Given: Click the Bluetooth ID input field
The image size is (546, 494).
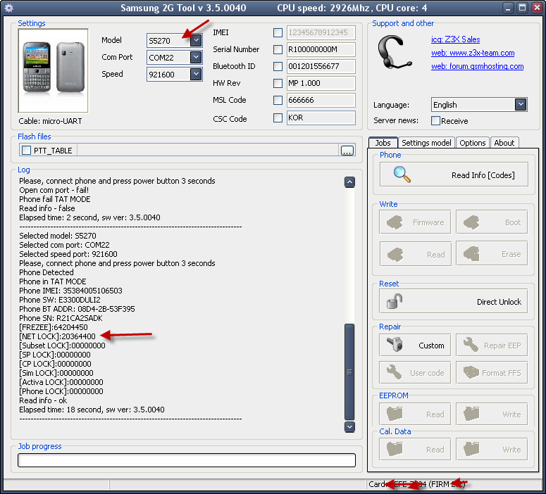Looking at the screenshot, I should pyautogui.click(x=321, y=66).
